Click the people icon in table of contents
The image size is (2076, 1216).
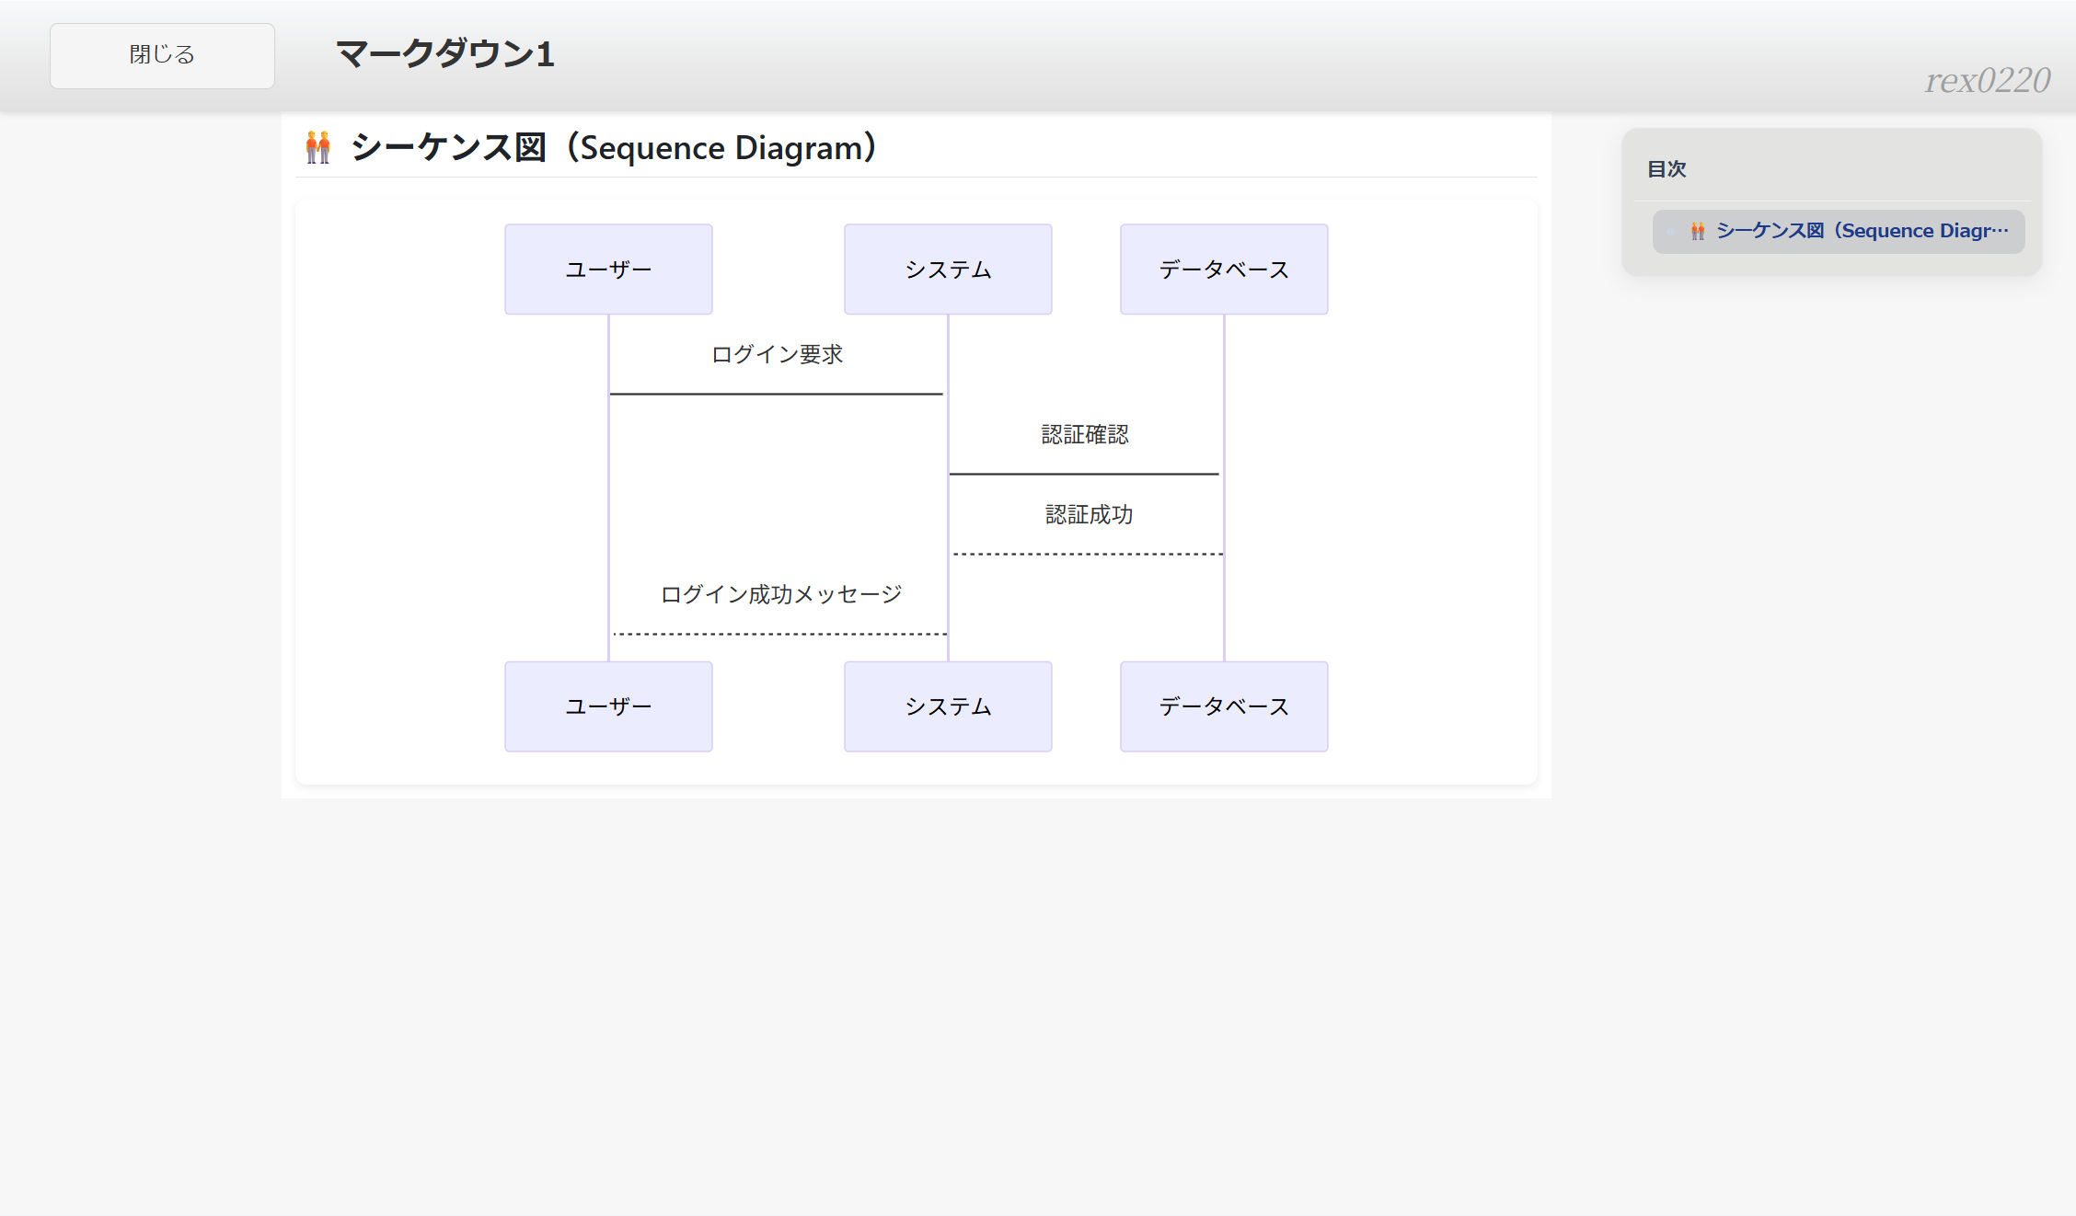point(1698,231)
